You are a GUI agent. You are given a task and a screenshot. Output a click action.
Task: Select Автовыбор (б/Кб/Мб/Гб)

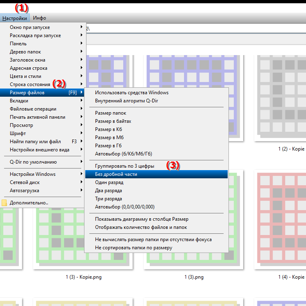pyautogui.click(x=156, y=154)
